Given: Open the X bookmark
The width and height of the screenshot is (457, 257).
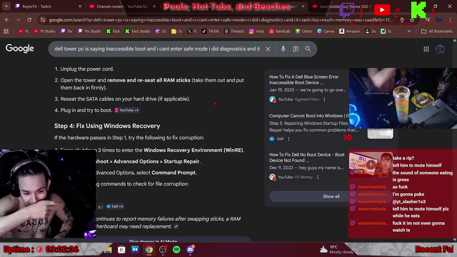Looking at the screenshot, I should tap(192, 31).
